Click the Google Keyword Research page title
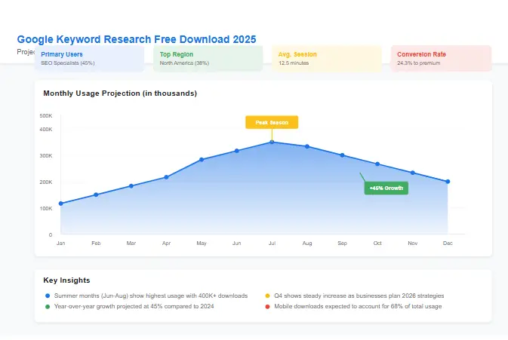The image size is (508, 340). [136, 39]
